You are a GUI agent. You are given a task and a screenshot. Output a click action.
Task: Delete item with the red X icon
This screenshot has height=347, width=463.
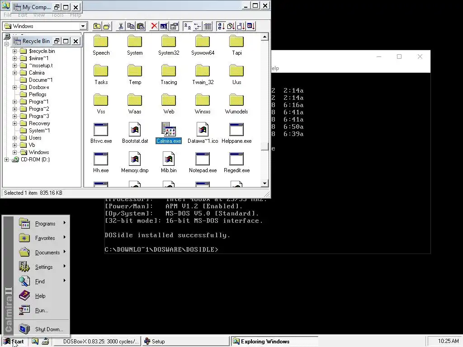pyautogui.click(x=154, y=26)
